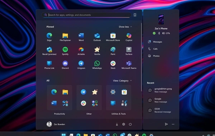
Task: Launch the Paint app
Action: pyautogui.click(x=113, y=51)
